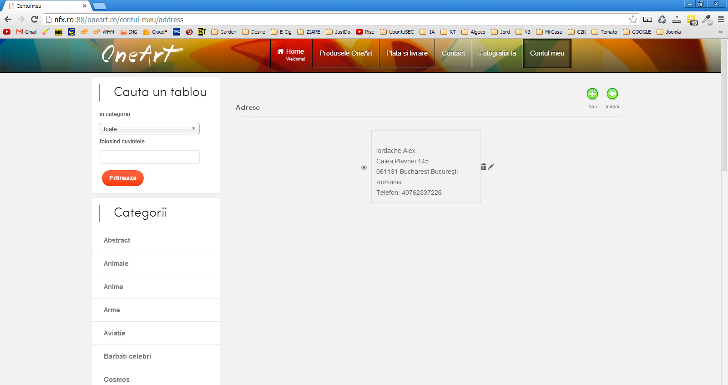Click the green Nou add-address icon

(x=592, y=94)
